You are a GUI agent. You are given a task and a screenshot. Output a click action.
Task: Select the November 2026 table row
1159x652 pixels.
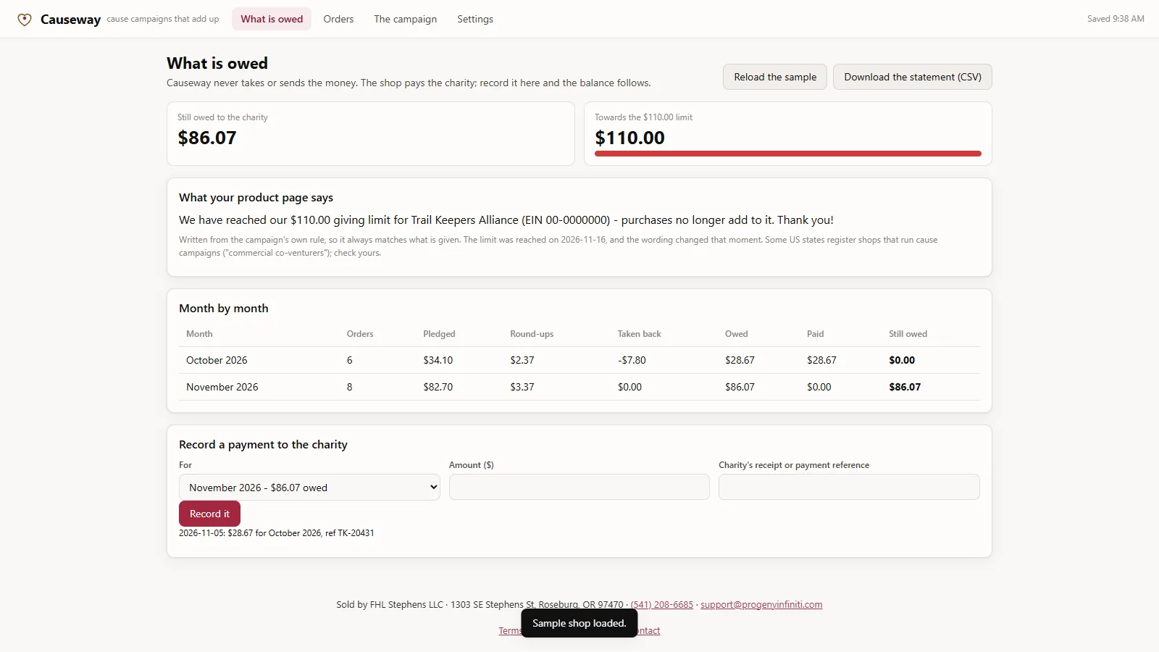579,387
